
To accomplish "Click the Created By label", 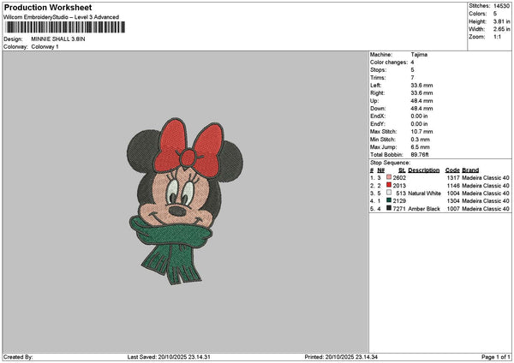I will [x=18, y=357].
